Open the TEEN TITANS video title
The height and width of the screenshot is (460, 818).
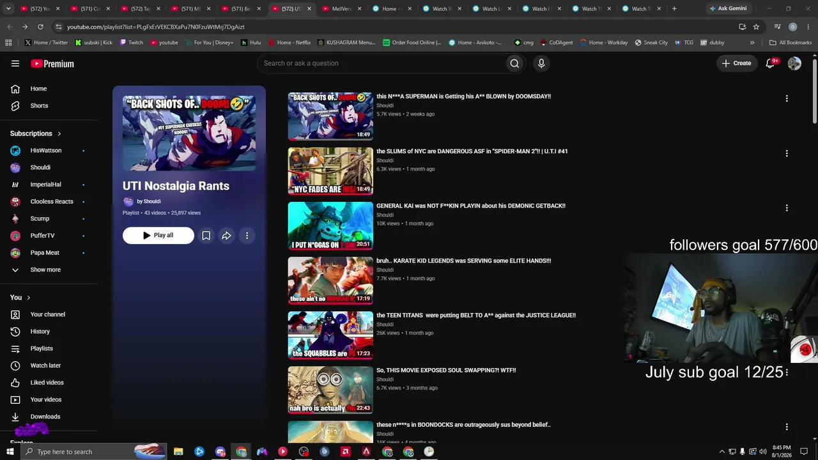point(476,315)
